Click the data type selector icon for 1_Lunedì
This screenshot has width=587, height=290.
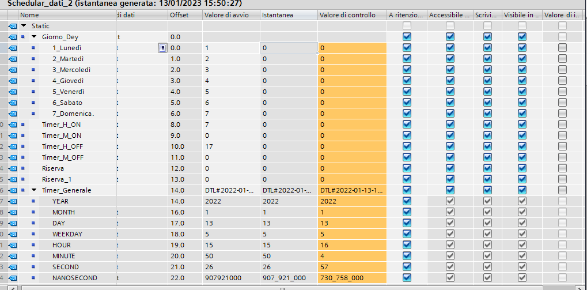click(x=162, y=48)
